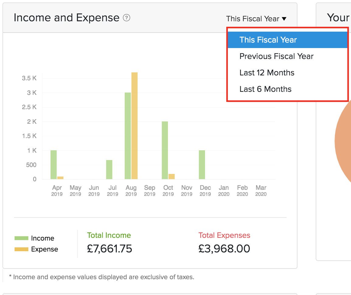The height and width of the screenshot is (295, 351).
Task: Click the help icon beside Income and Expense
Action: [x=127, y=18]
